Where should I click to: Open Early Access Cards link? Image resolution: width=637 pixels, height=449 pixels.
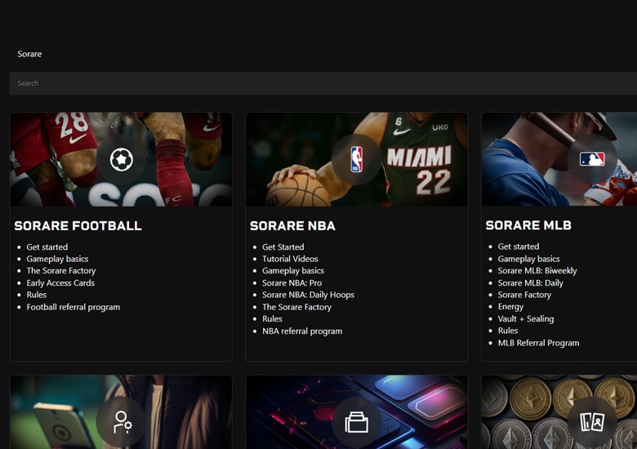coord(60,283)
